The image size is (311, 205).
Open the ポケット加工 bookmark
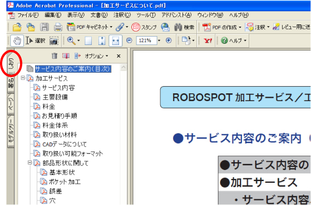click(65, 182)
